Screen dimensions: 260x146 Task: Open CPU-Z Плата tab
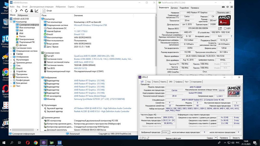coord(156,82)
